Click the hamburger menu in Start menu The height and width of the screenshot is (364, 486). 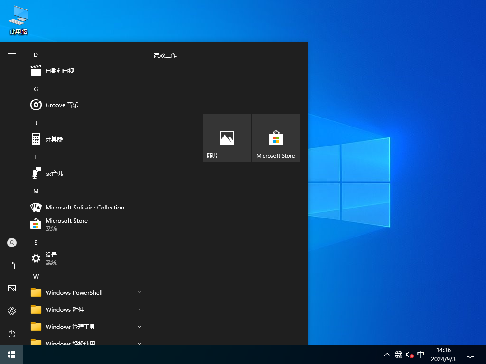coord(11,55)
